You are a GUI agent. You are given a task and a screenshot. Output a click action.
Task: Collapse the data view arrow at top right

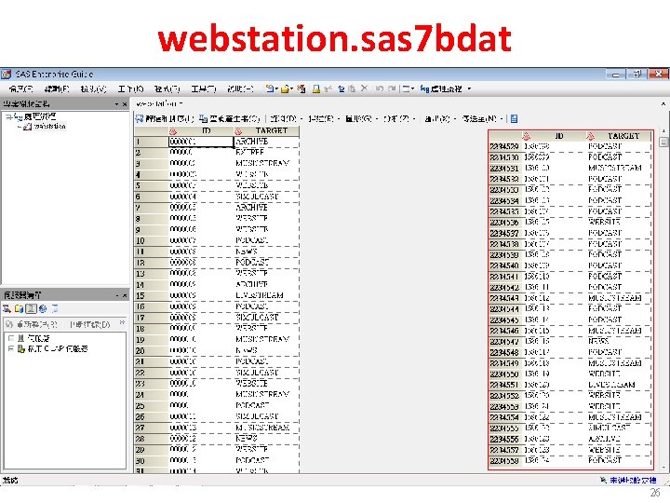click(663, 104)
